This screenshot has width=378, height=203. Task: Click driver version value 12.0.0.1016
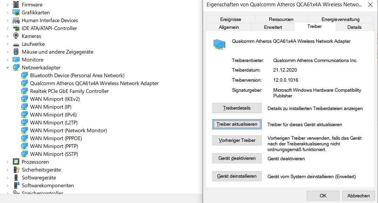click(285, 80)
